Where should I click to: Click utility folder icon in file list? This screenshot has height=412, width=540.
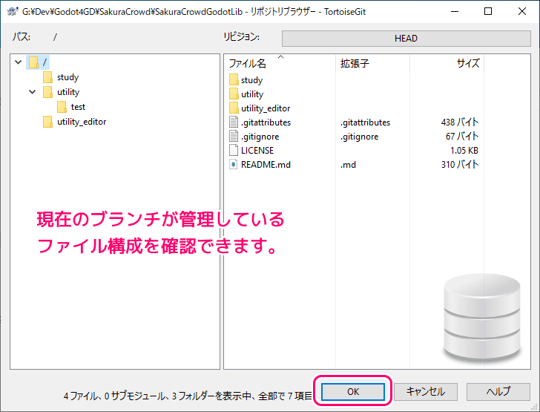[234, 94]
